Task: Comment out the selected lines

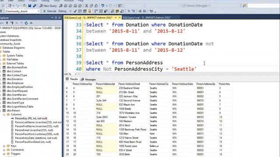Action: 128,11
